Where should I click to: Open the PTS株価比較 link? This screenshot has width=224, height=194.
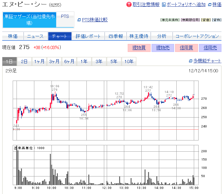point(95,20)
